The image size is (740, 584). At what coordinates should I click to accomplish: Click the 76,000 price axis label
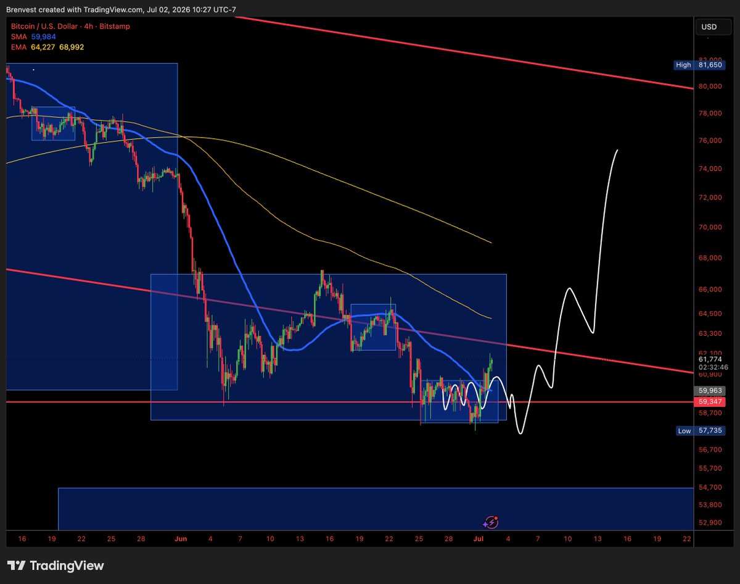coord(710,141)
